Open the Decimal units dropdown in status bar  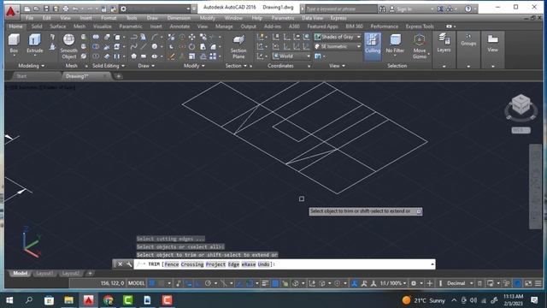pos(460,283)
